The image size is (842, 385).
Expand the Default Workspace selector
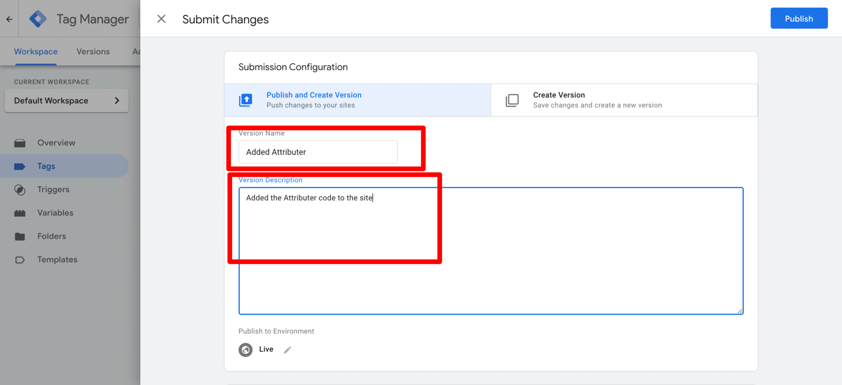pos(67,101)
